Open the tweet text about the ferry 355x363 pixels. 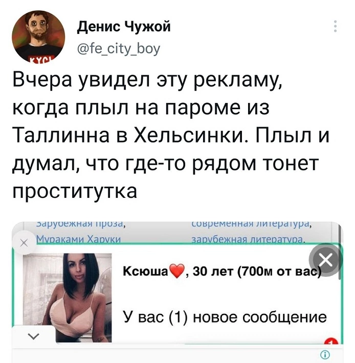[x=171, y=136]
